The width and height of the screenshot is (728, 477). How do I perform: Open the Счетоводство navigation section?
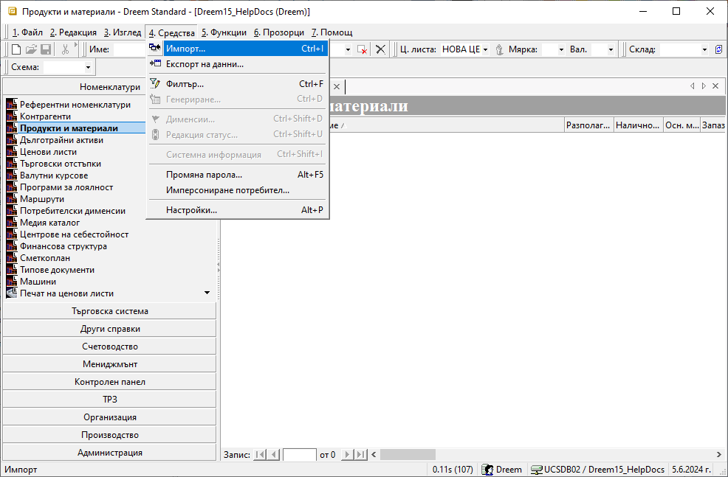(x=110, y=347)
